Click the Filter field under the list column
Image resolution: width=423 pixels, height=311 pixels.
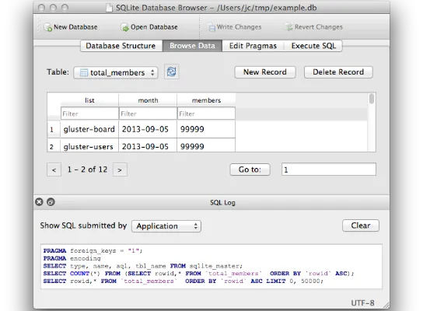[89, 114]
